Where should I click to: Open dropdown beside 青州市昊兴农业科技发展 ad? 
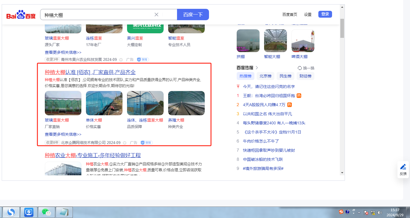121,60
